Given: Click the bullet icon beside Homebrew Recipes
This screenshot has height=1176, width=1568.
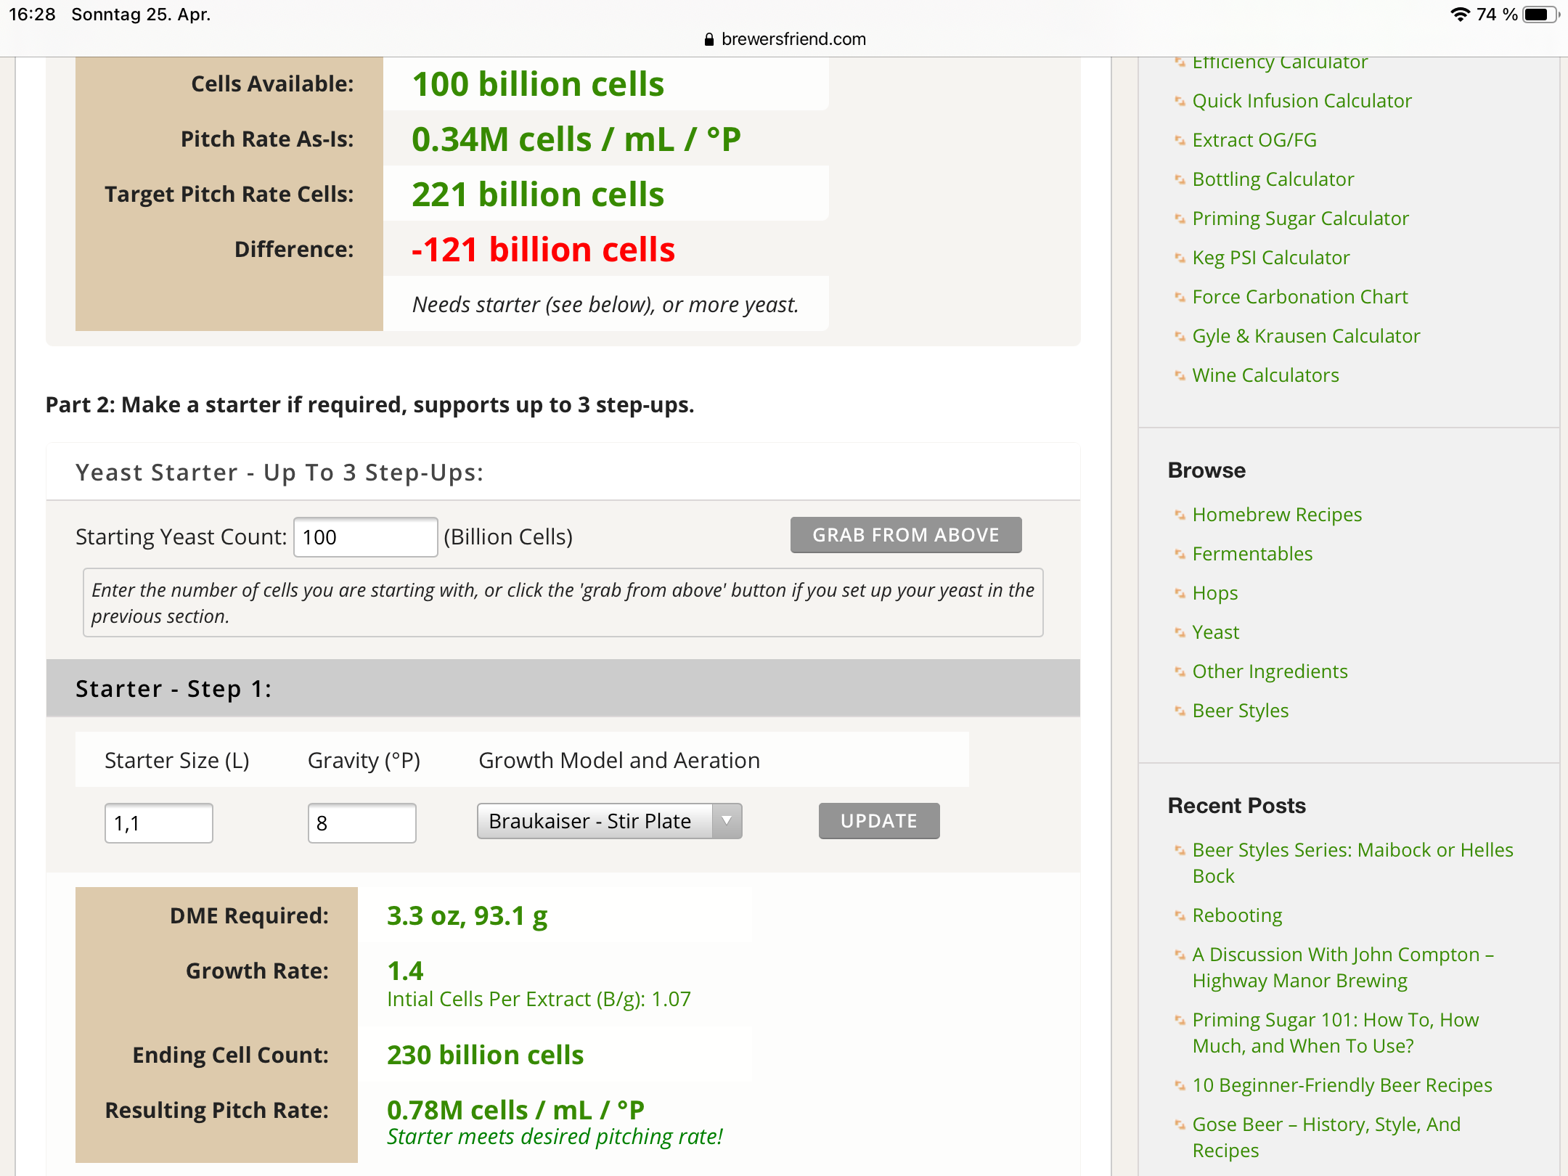Looking at the screenshot, I should pos(1180,515).
